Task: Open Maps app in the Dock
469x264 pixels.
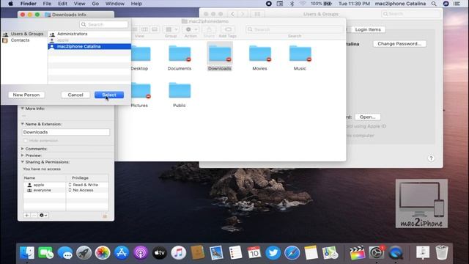Action: click(x=330, y=253)
